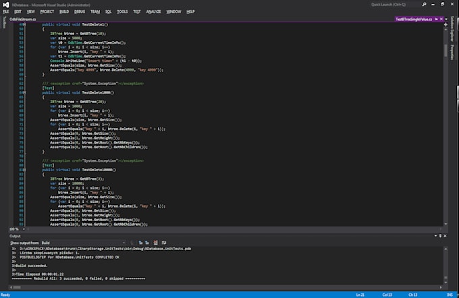Click the Output horizontal scroll right arrow

point(441,287)
